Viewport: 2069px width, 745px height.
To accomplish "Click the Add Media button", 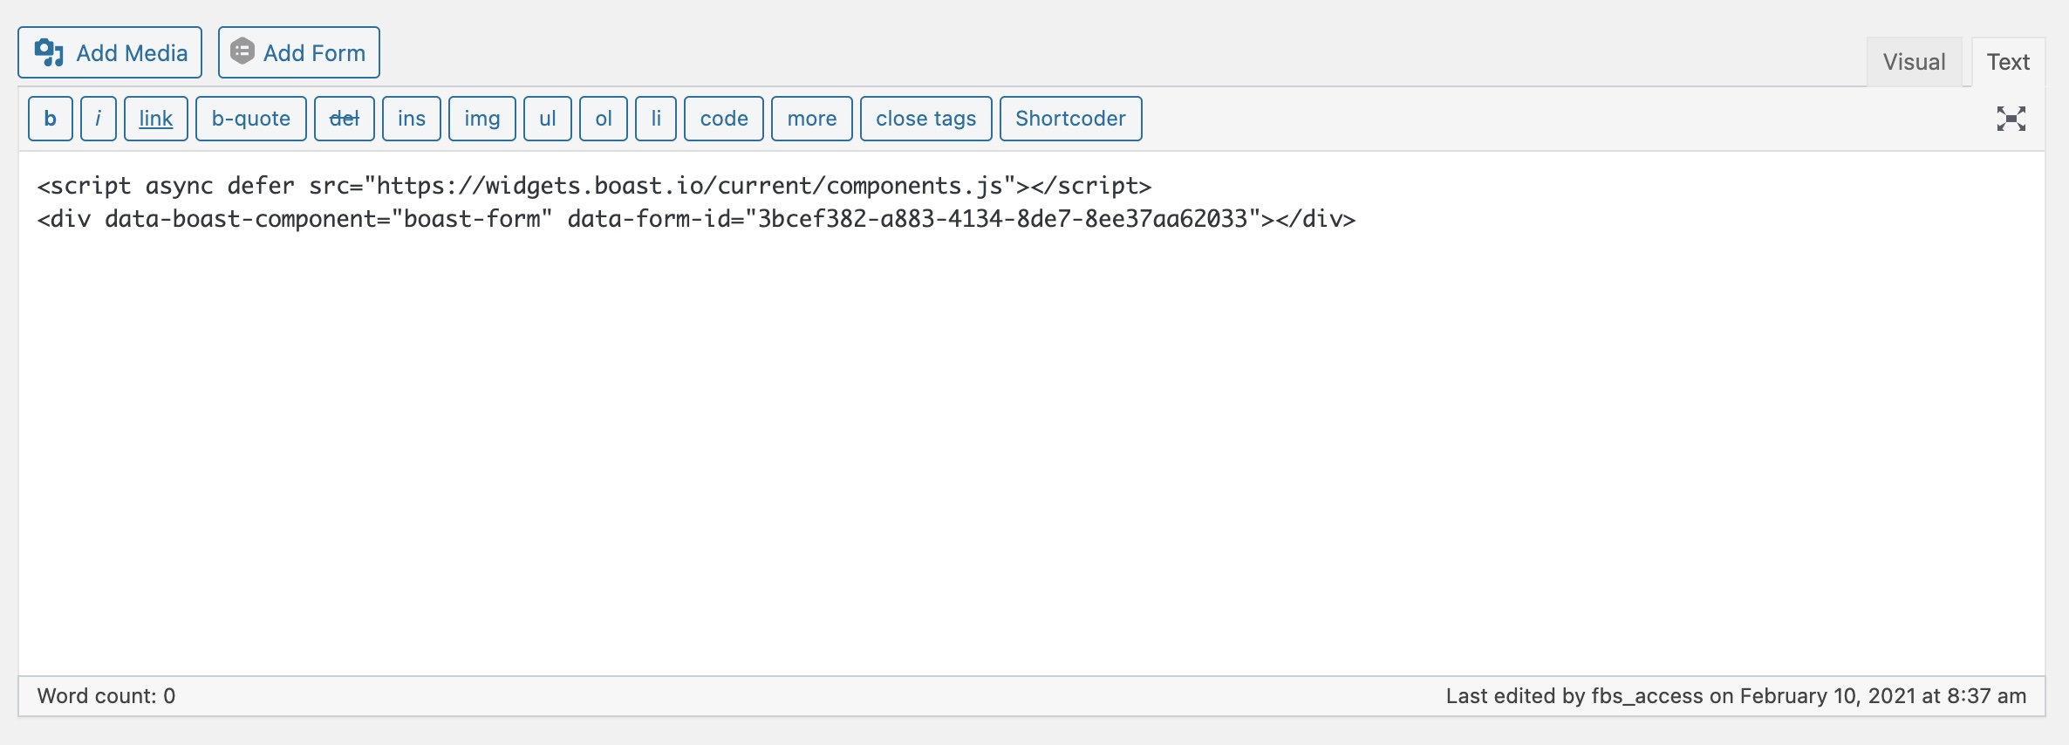I will [x=110, y=52].
